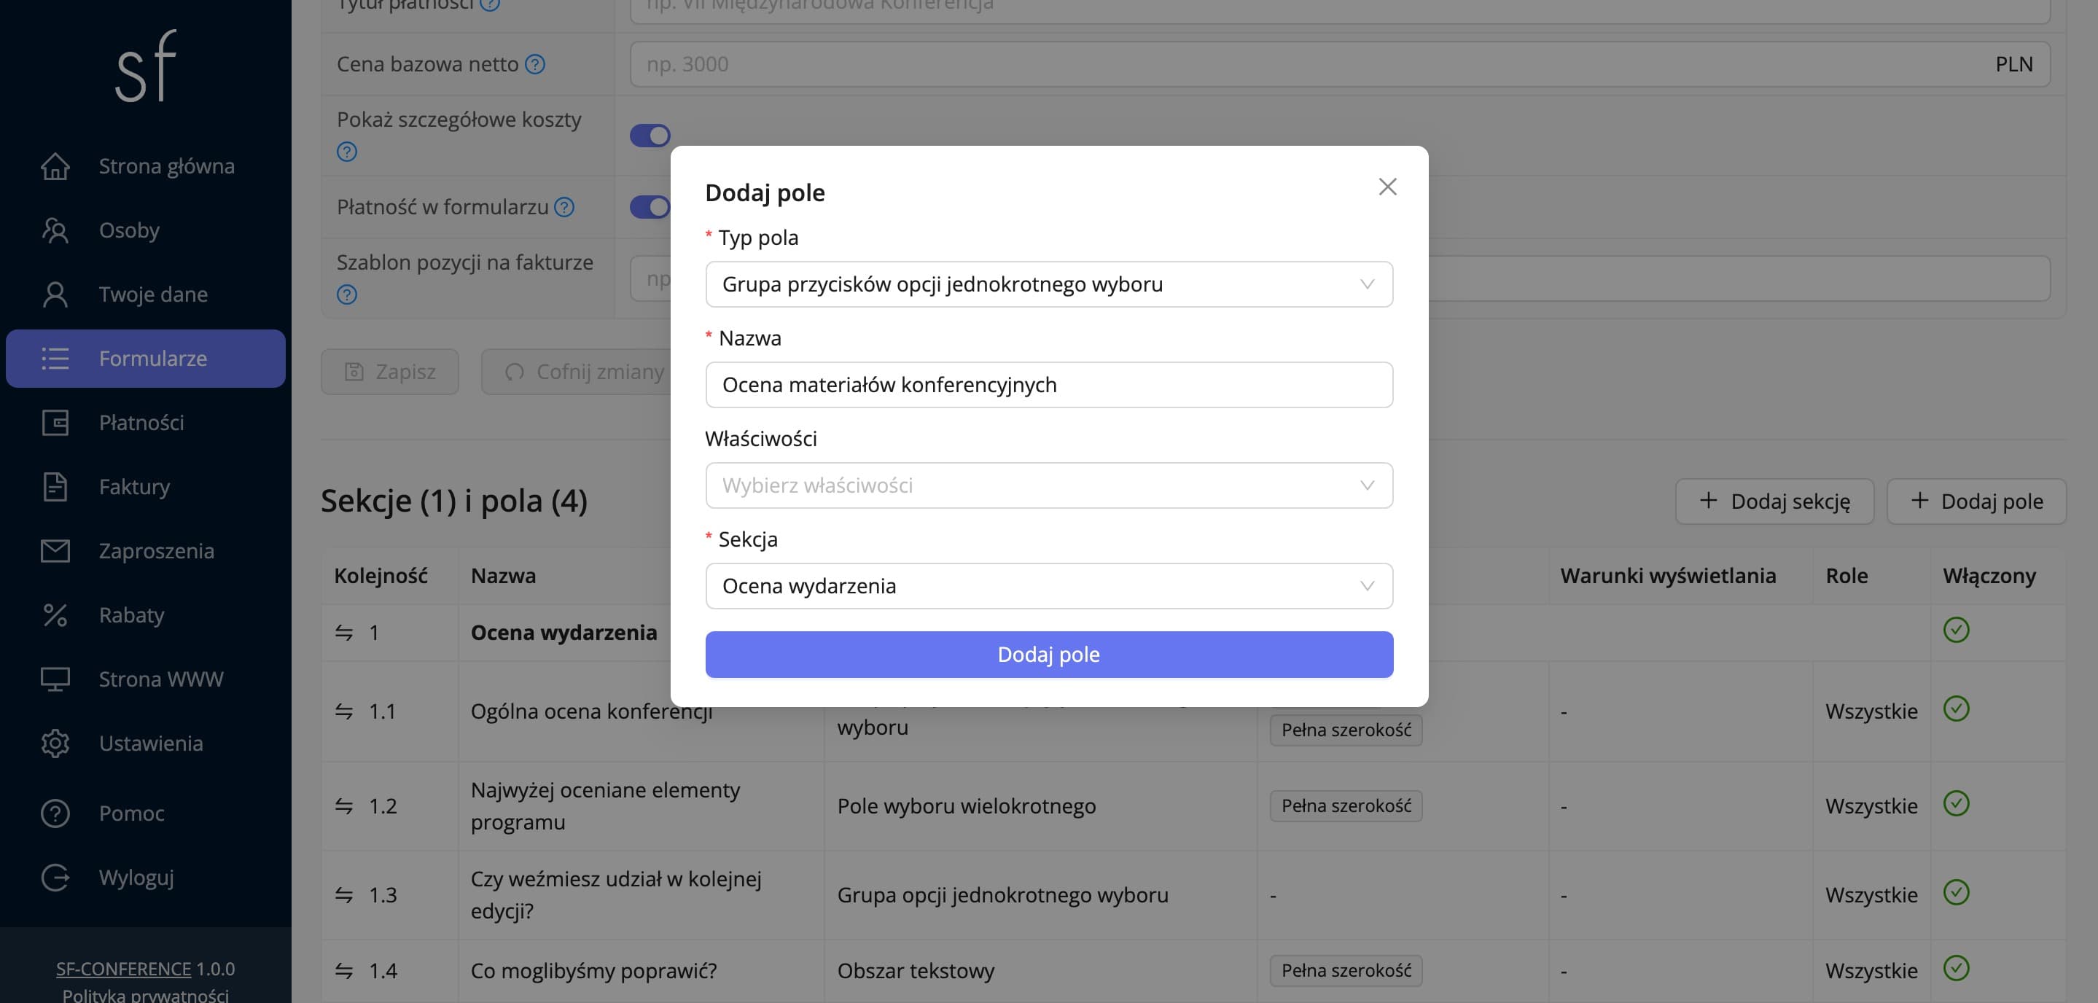The image size is (2098, 1003).
Task: Click the user icon beside Twoje dane
Action: tap(55, 294)
